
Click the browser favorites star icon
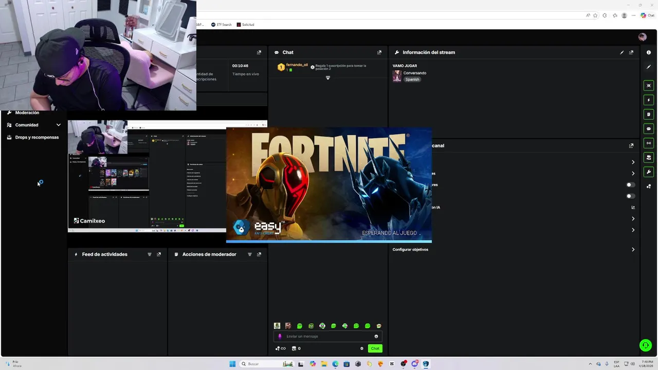click(x=595, y=15)
